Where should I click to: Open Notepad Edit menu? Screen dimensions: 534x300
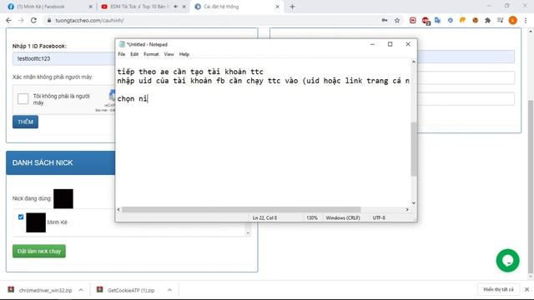point(134,54)
